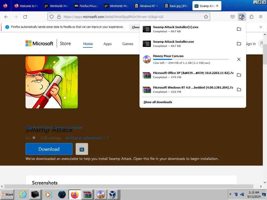
Task: Click the Firefox taskbar icon
Action: point(75,194)
